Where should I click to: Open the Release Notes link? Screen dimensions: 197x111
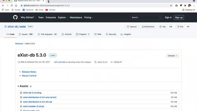[x=29, y=72]
